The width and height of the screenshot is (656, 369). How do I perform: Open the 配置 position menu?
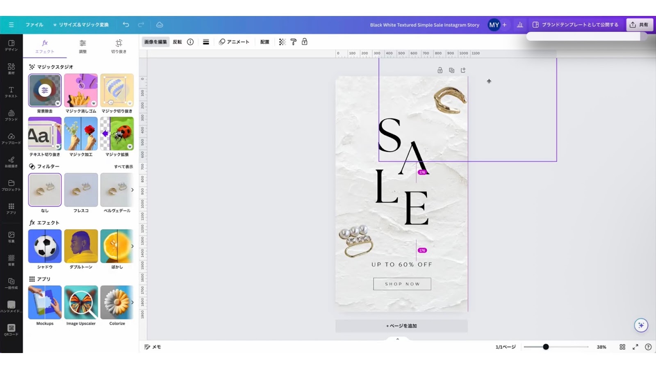click(265, 42)
